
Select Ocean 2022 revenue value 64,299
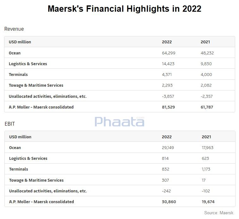click(x=169, y=53)
